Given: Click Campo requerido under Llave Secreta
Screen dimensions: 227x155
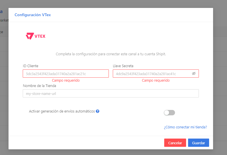Looking at the screenshot, I should pos(156,80).
